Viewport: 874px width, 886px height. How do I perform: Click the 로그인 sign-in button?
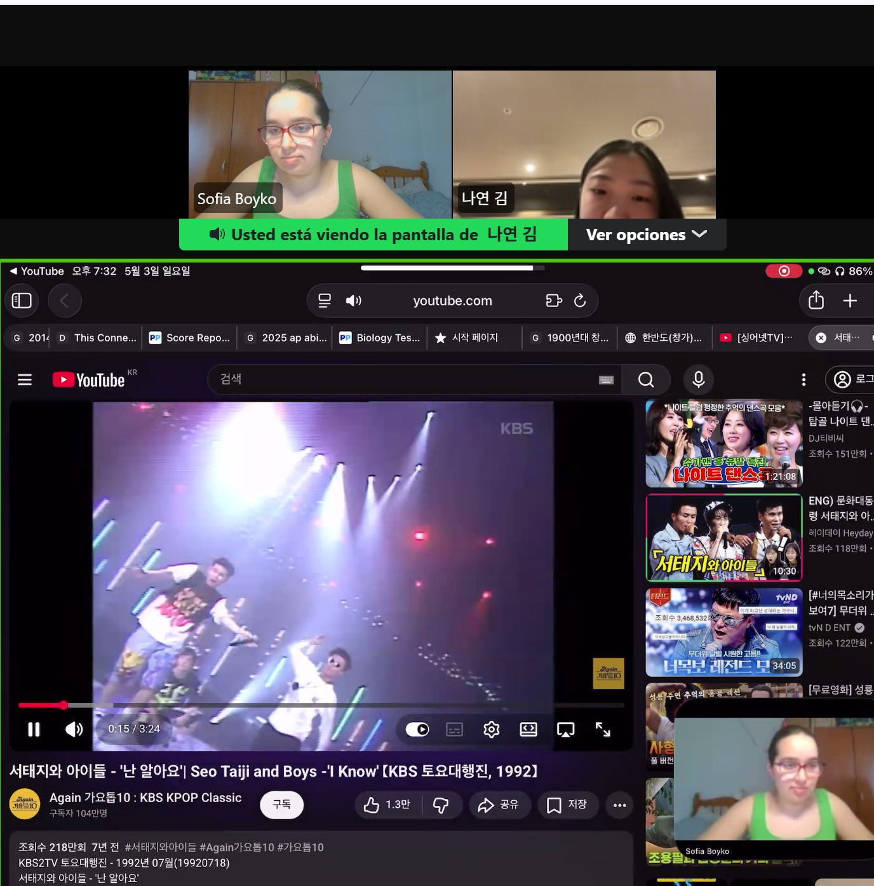pyautogui.click(x=851, y=379)
